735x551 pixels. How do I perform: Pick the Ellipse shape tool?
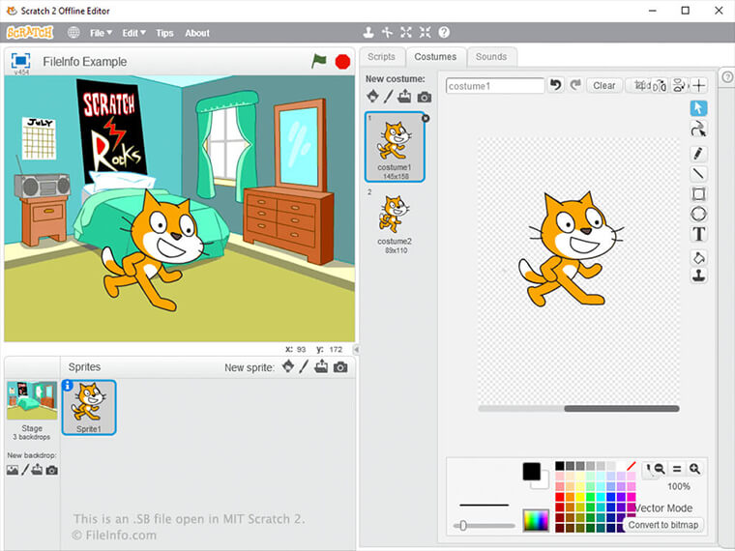[x=698, y=215]
